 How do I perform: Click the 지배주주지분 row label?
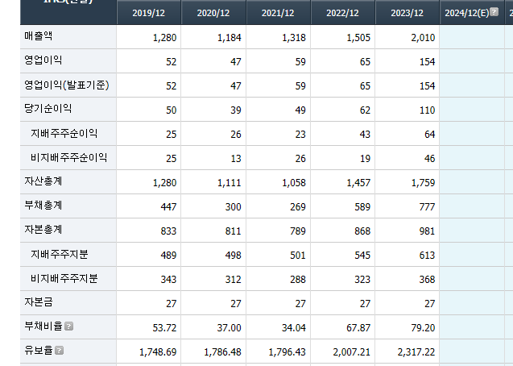pos(60,255)
